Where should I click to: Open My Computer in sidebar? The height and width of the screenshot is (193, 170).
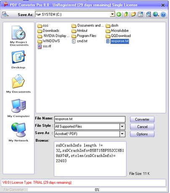18,108
